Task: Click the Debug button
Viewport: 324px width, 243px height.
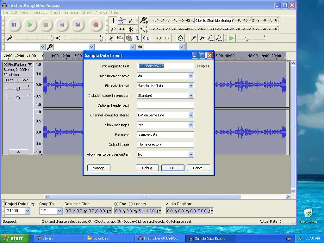Action: (147, 168)
